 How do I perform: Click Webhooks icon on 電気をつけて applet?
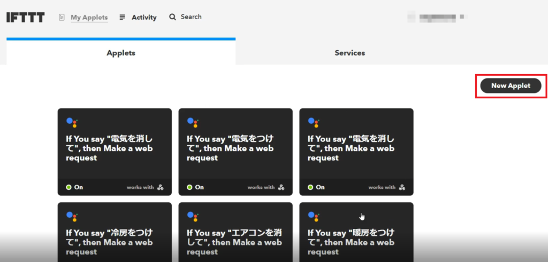(281, 187)
